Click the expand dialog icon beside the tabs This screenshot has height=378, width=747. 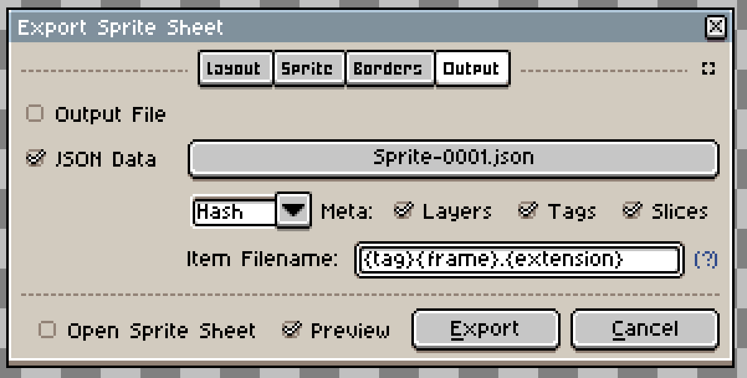click(708, 69)
